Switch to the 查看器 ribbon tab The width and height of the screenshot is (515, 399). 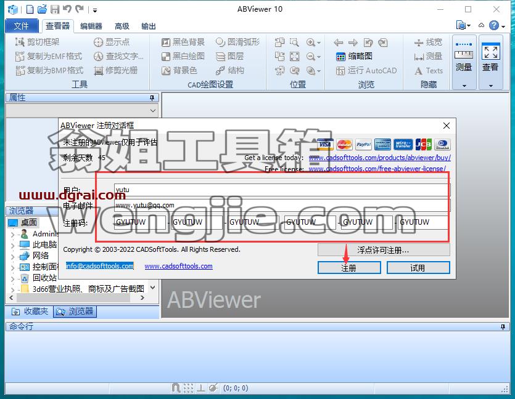pos(57,26)
